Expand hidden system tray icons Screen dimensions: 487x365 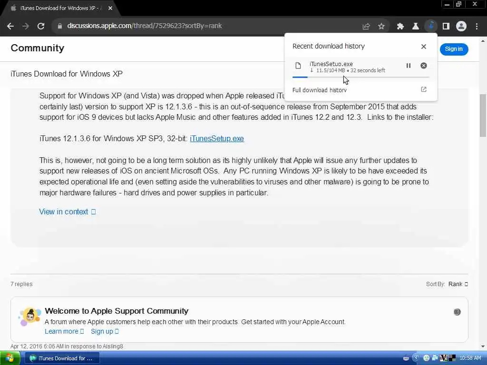coord(416,358)
